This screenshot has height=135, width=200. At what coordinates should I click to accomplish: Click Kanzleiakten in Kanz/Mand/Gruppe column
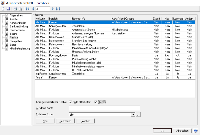pyautogui.click(x=119, y=33)
